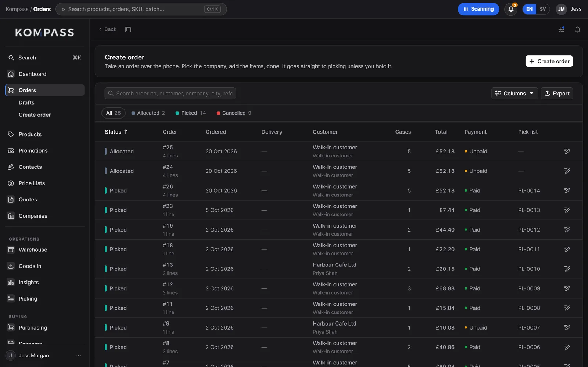The height and width of the screenshot is (367, 588).
Task: Open Goods In from operations
Action: (x=45, y=266)
